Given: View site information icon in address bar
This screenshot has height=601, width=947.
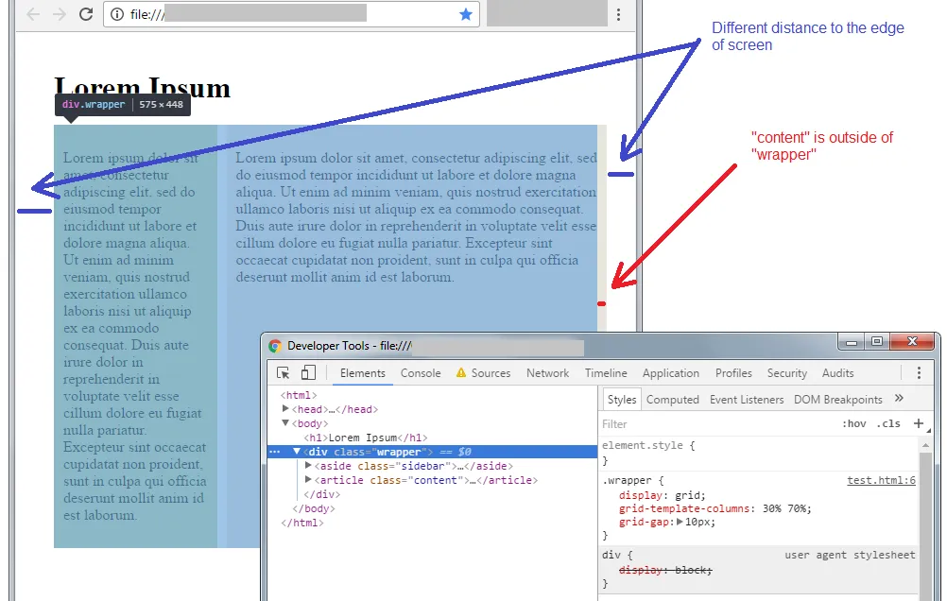Looking at the screenshot, I should 117,14.
